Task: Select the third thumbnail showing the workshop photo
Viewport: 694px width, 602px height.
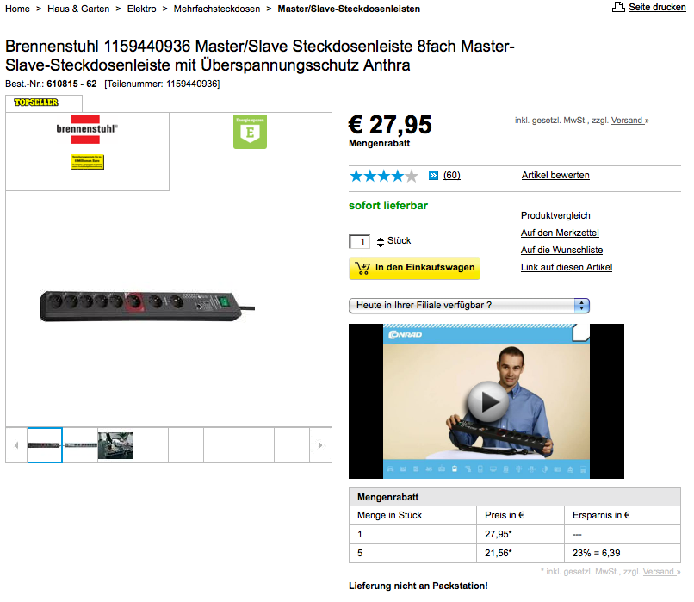Action: coord(115,445)
